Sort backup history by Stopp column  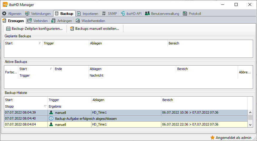pos(25,106)
